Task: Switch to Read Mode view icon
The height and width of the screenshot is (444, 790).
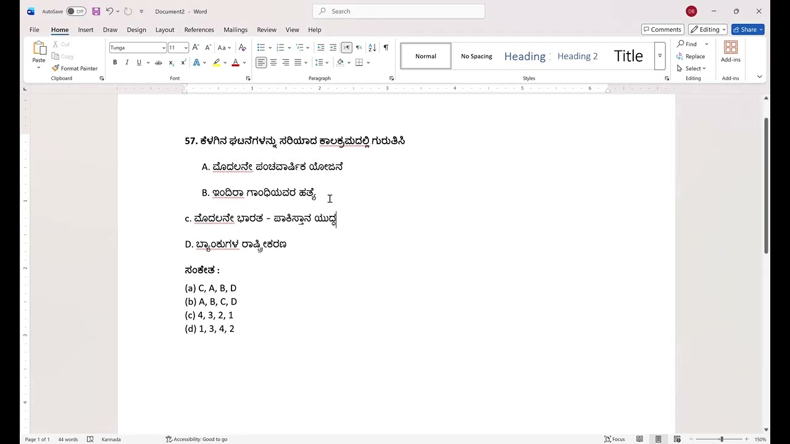Action: 639,439
